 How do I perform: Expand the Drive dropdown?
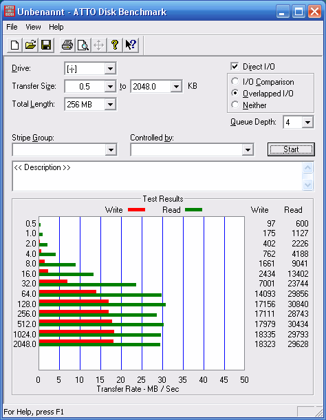coord(110,69)
